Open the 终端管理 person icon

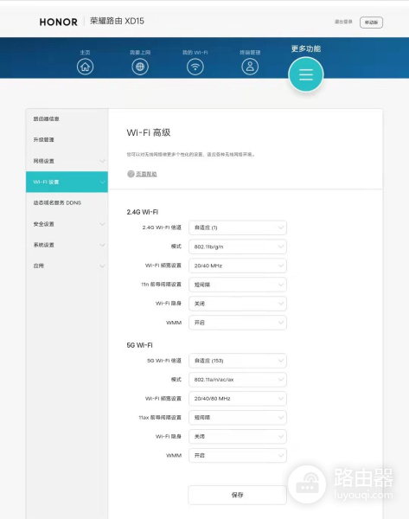250,67
